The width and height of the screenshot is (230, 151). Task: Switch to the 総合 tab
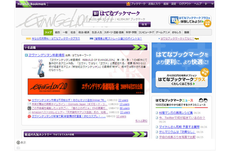click(x=57, y=32)
